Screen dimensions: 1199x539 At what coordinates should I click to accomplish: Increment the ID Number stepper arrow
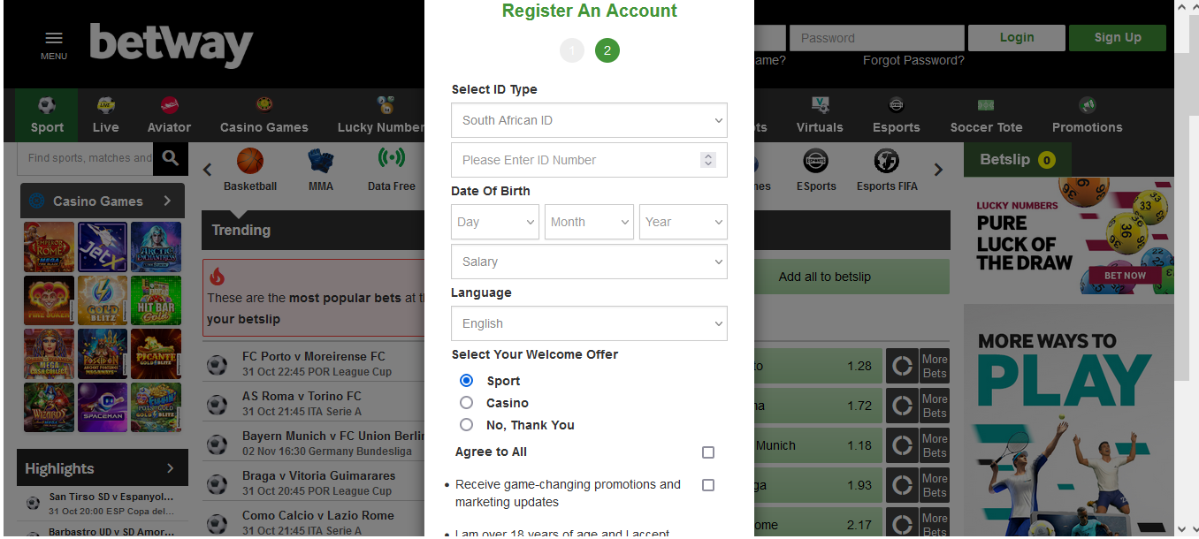[707, 156]
